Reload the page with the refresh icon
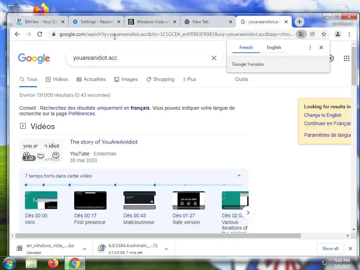 tap(40, 34)
